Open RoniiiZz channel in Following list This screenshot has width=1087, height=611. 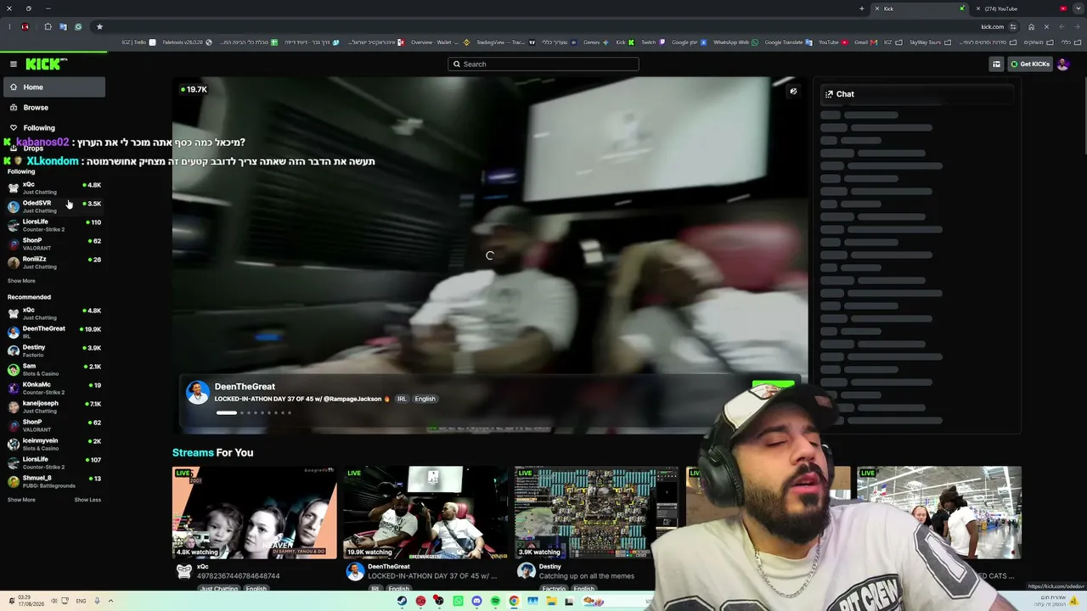[x=54, y=262]
